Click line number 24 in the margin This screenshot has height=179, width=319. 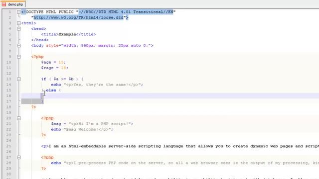point(9,141)
